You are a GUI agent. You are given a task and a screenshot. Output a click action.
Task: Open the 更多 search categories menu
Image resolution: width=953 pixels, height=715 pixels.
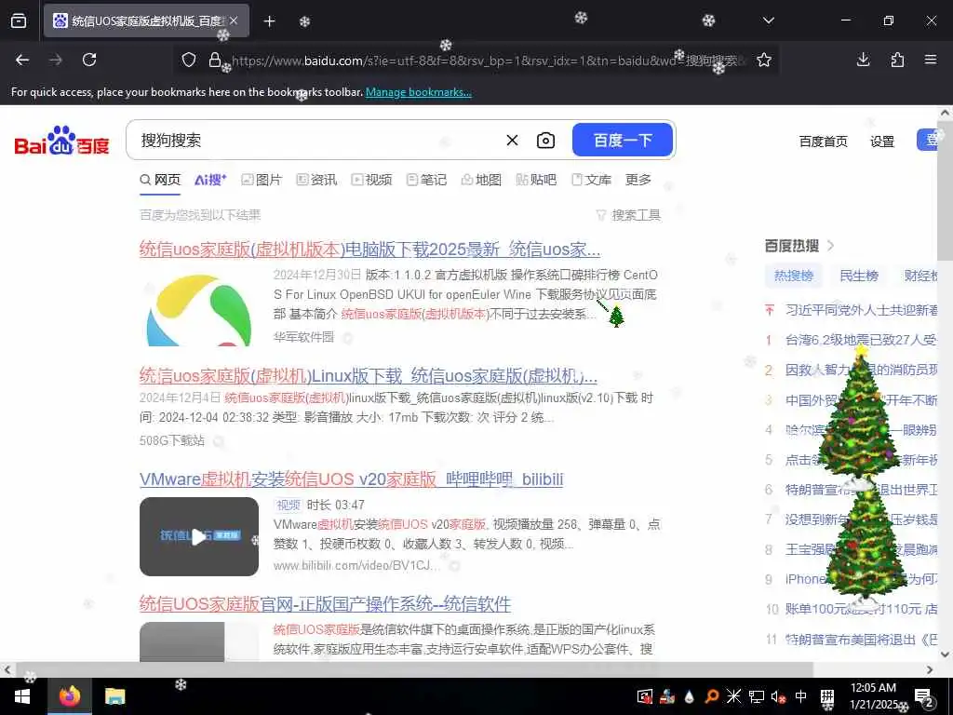[638, 180]
